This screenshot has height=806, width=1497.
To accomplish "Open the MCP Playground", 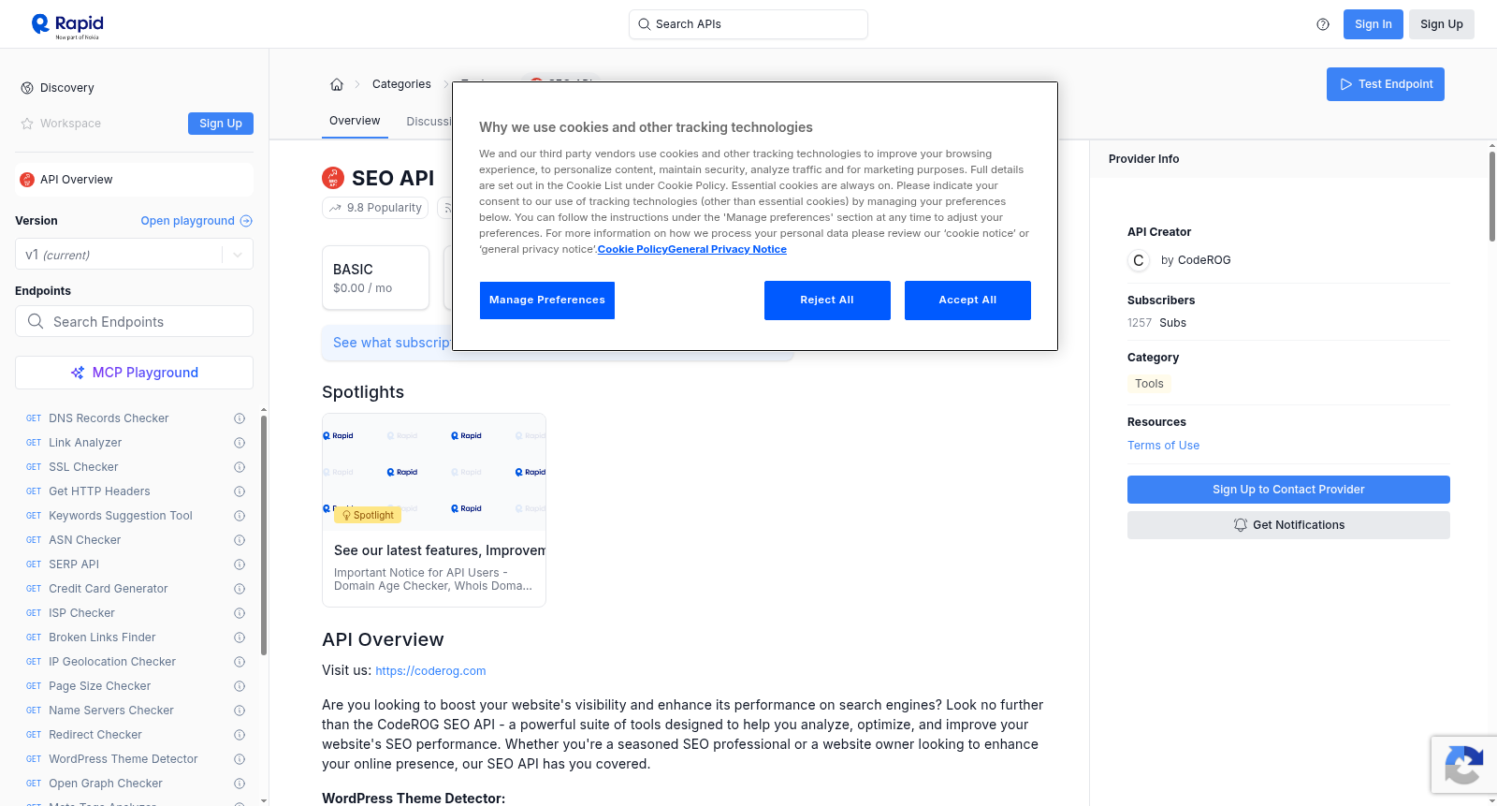I will coord(134,373).
